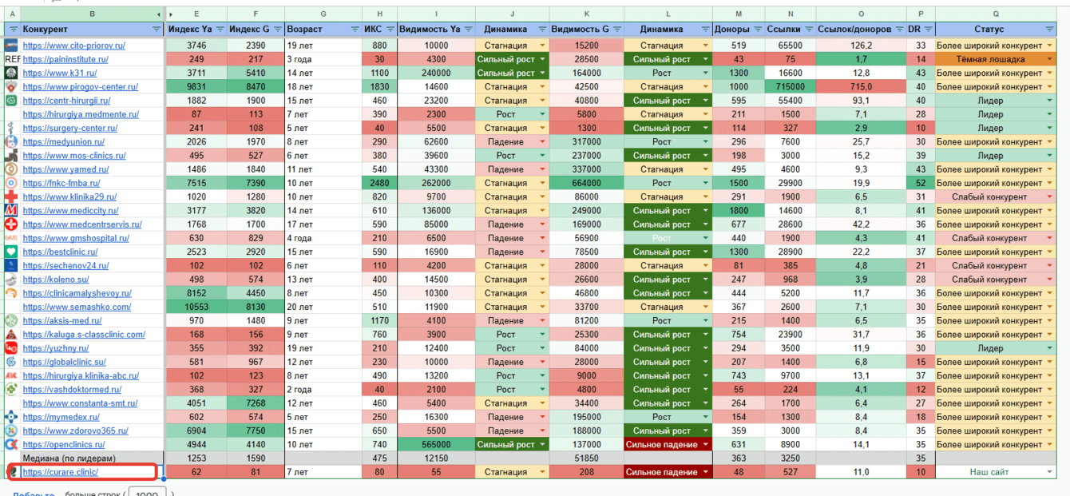Select the DR value 52 cell
This screenshot has width=1070, height=496.
(x=921, y=183)
